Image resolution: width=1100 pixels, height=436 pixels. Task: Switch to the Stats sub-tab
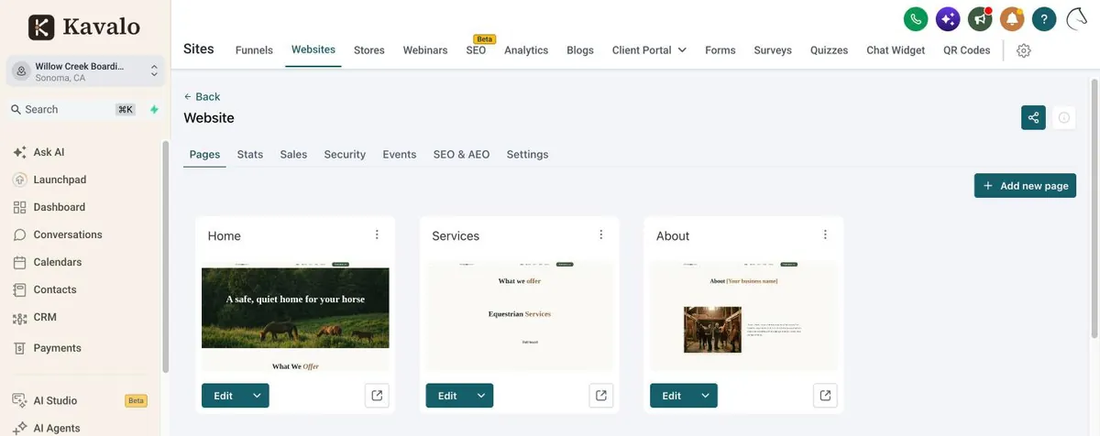(x=250, y=155)
